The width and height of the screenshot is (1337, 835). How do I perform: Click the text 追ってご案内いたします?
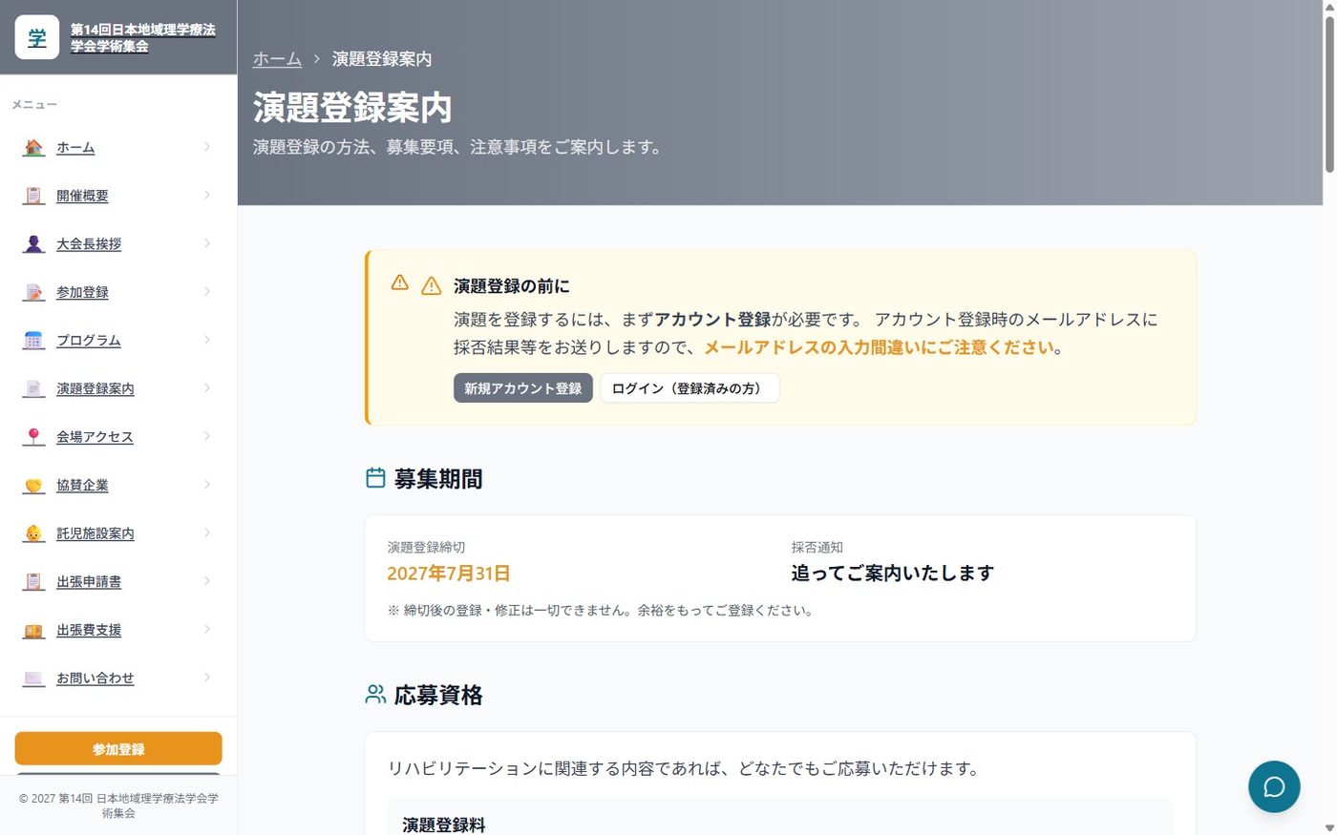(893, 573)
